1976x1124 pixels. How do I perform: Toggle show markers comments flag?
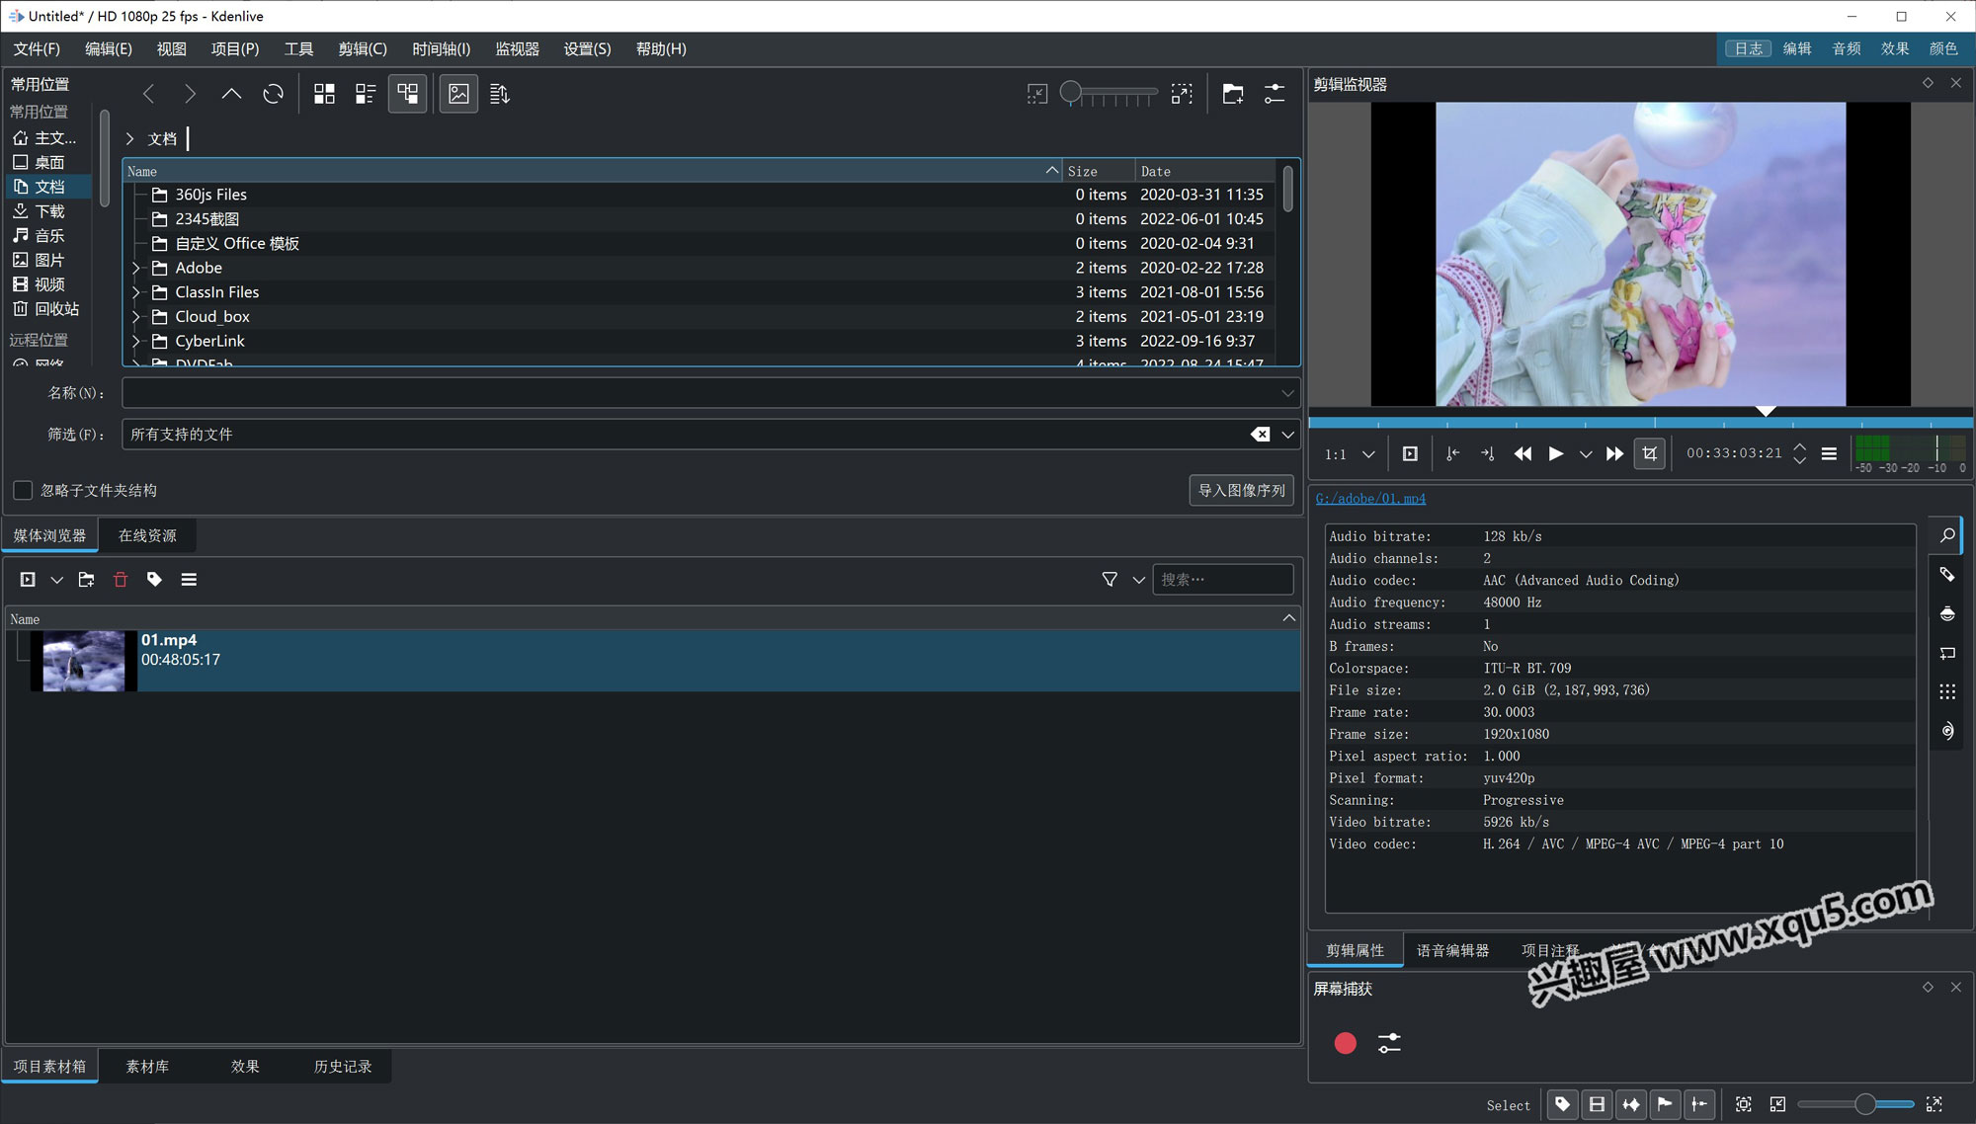[1665, 1104]
